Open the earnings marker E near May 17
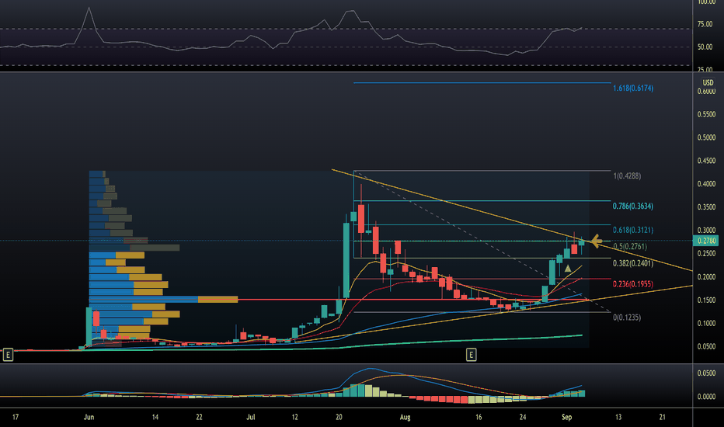The image size is (724, 427). coord(8,355)
